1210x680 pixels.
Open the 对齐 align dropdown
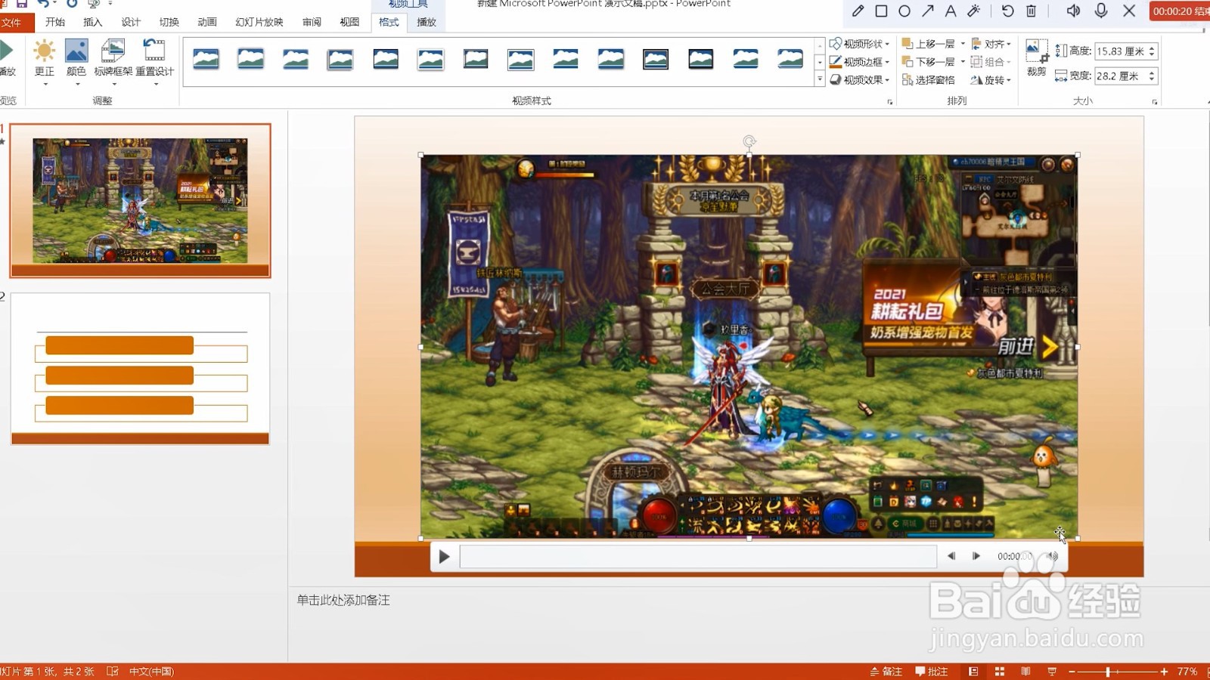click(x=991, y=44)
